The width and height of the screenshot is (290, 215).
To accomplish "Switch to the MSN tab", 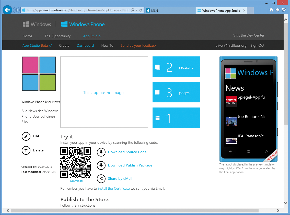I will (x=170, y=10).
